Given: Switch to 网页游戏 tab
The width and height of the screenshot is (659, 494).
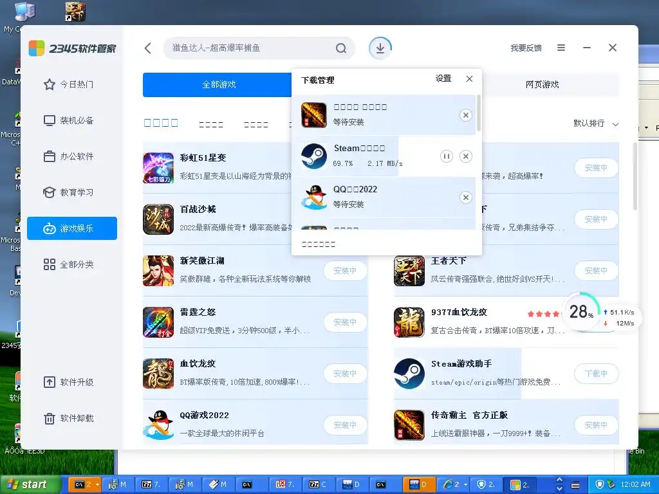Looking at the screenshot, I should coord(542,85).
